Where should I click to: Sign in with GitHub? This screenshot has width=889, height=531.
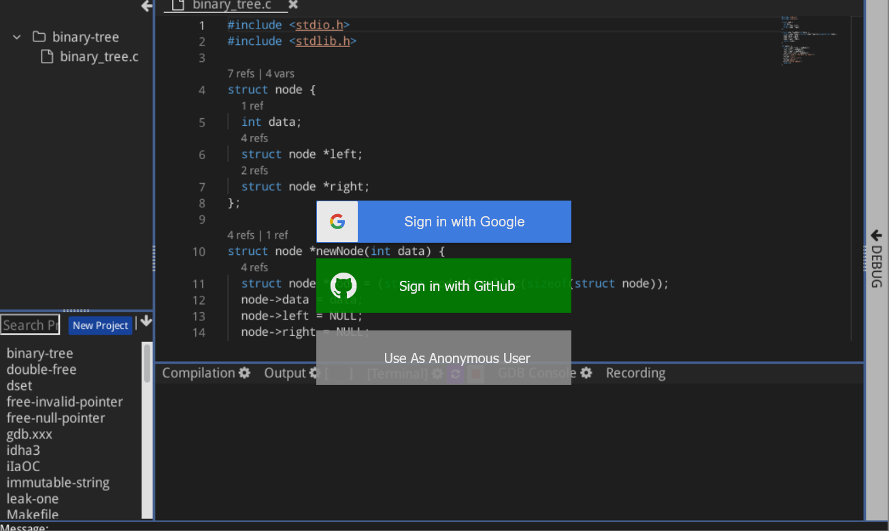[x=443, y=286]
